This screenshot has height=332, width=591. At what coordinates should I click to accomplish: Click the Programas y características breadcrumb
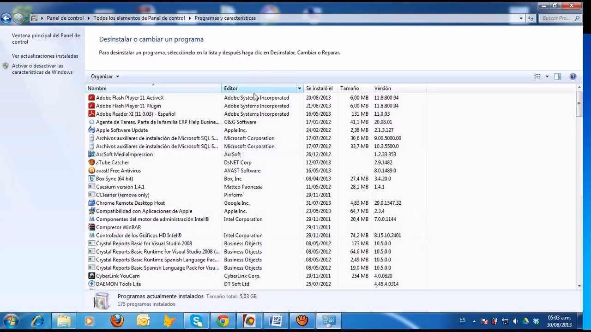[x=225, y=18]
